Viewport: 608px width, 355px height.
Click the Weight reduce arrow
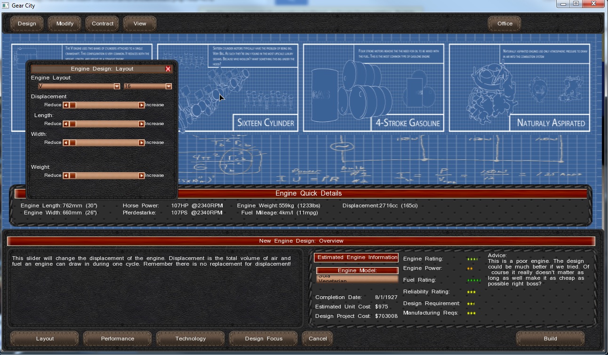(x=66, y=175)
